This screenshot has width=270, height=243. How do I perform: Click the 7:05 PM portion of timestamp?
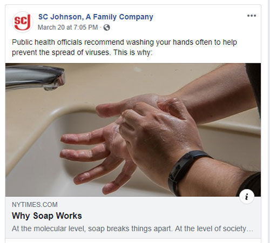pos(86,28)
